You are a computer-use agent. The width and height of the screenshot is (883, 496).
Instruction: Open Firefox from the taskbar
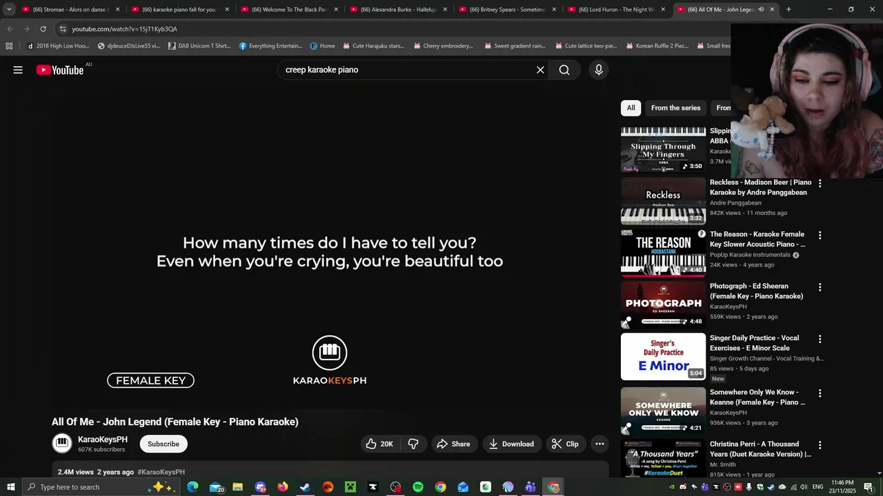tap(283, 487)
